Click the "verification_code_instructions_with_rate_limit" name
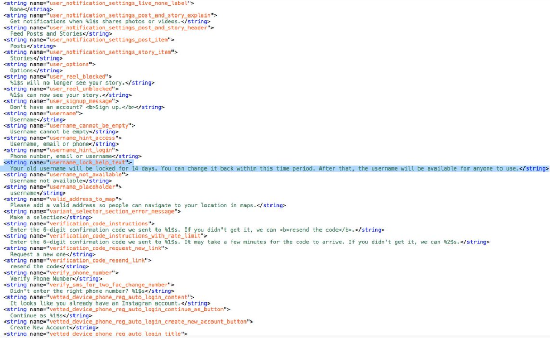This screenshot has height=338, width=550. (125, 236)
